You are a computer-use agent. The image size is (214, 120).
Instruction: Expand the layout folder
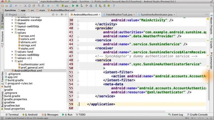pyautogui.click(x=12, y=23)
